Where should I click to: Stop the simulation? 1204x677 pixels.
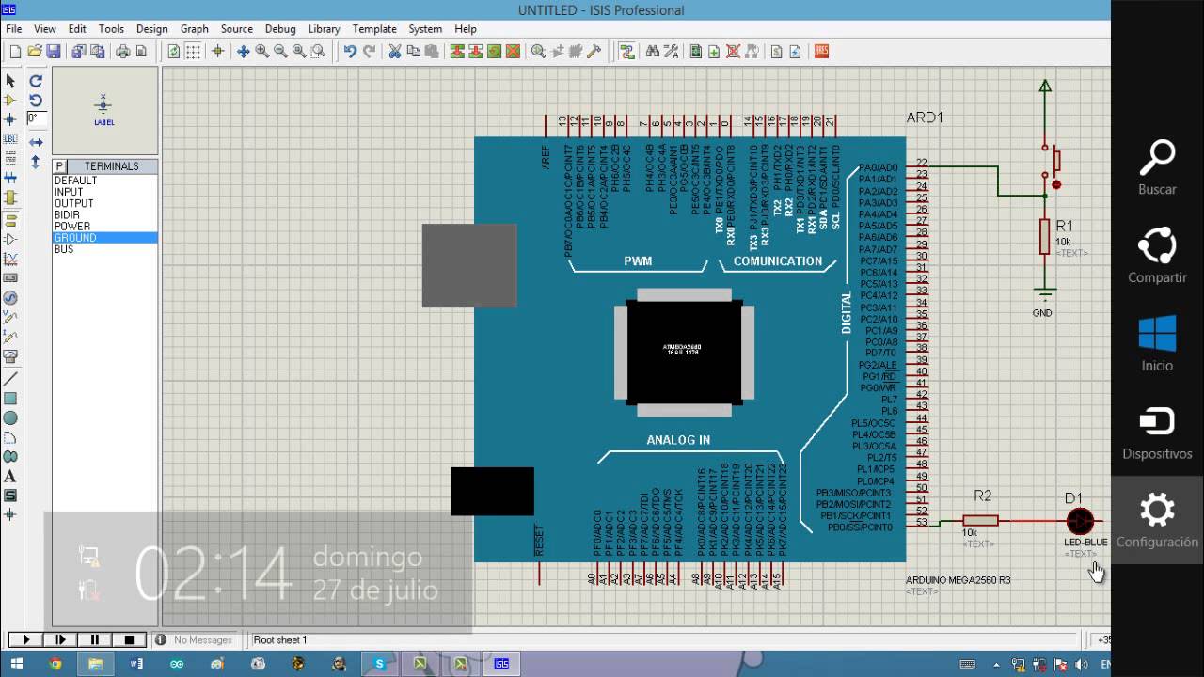pyautogui.click(x=130, y=639)
